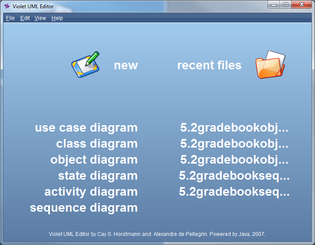The image size is (315, 245).
Task: Open the third 5.2gradebookobj... recent file
Action: point(234,160)
